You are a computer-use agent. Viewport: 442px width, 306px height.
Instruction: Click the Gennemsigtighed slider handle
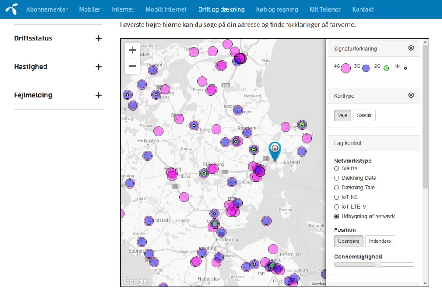(x=378, y=264)
